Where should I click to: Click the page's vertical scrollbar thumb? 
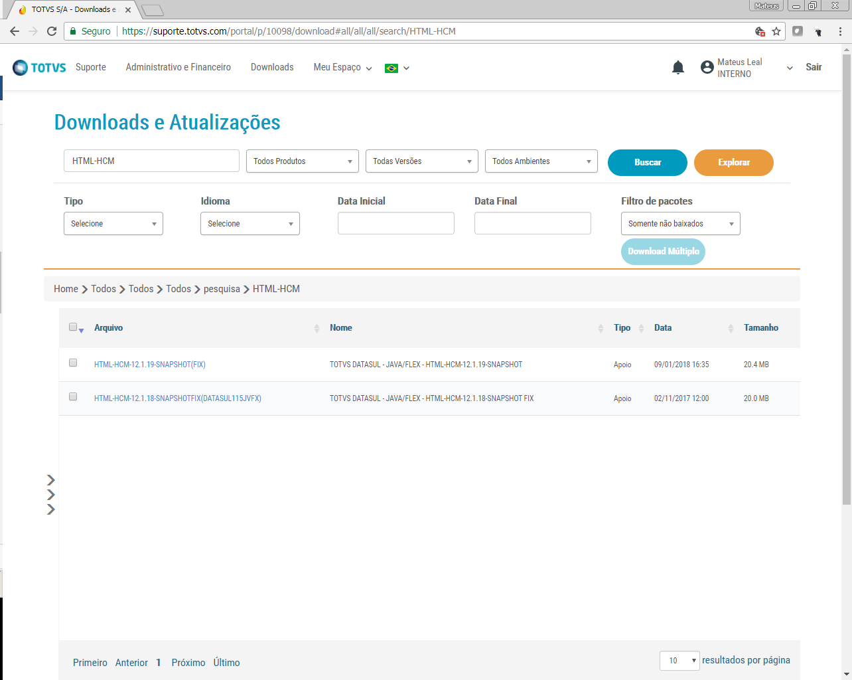click(846, 279)
